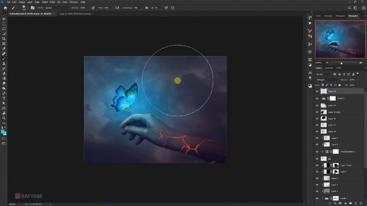Viewport: 367px width, 206px height.
Task: Select the Hand tool
Action: pos(4,113)
